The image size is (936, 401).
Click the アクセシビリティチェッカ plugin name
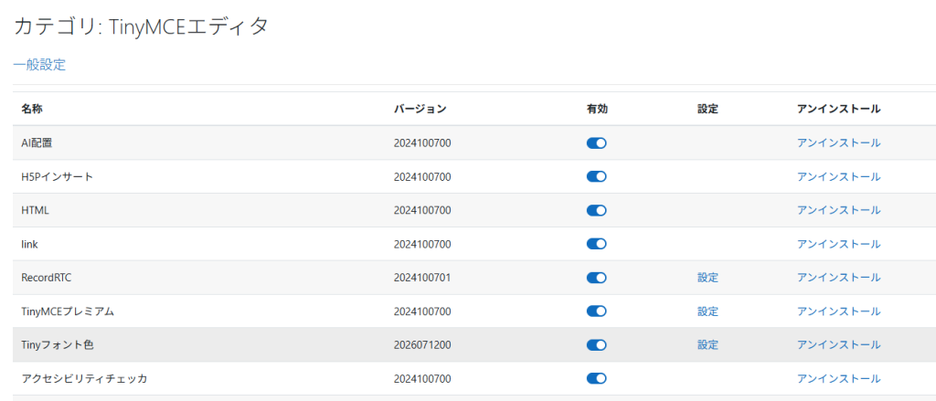click(83, 378)
